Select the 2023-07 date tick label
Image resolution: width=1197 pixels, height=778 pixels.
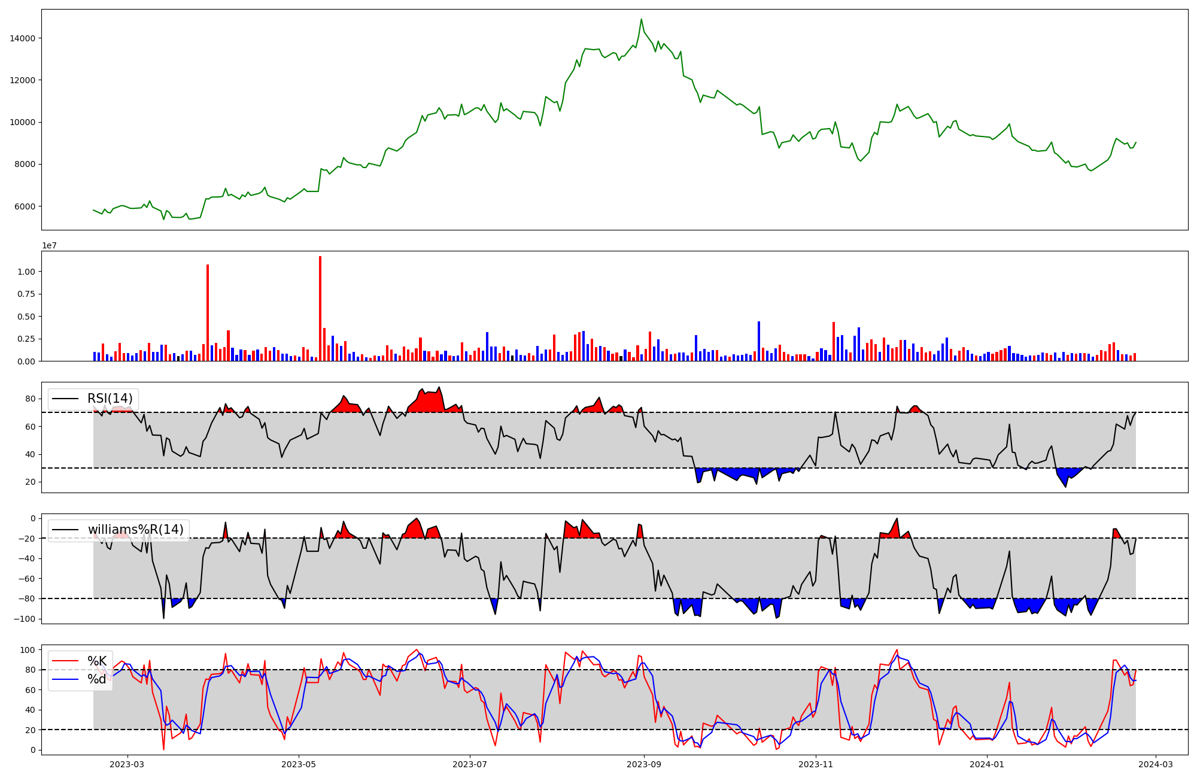pos(470,764)
